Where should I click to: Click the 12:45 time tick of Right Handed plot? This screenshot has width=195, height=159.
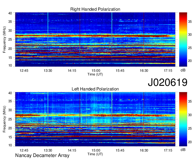tap(24, 71)
